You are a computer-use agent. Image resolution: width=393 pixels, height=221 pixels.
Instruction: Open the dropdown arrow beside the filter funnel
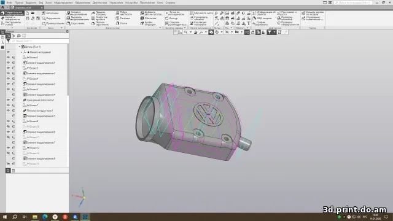point(274,32)
